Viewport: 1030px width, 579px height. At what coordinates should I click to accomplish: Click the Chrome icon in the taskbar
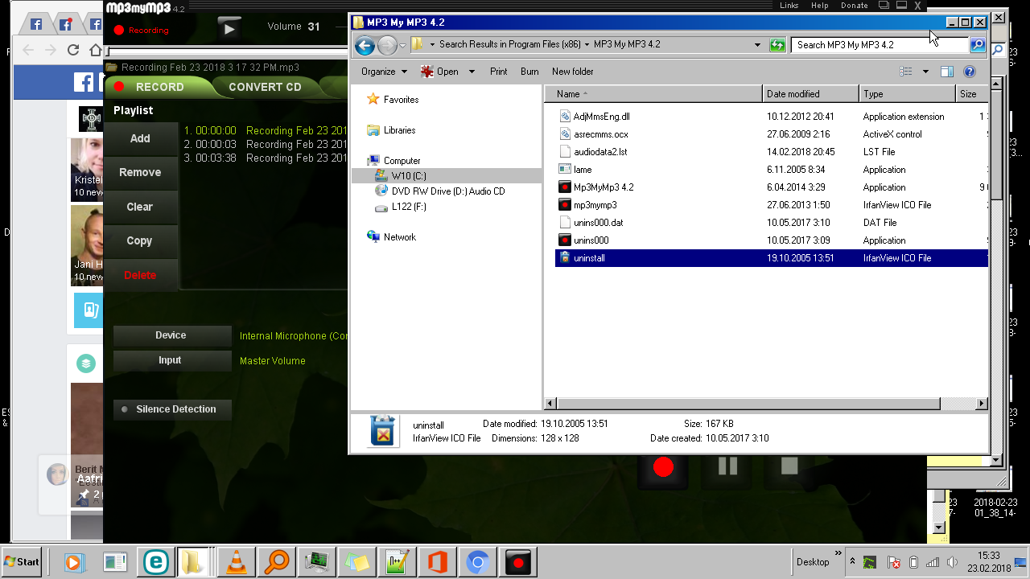[477, 562]
